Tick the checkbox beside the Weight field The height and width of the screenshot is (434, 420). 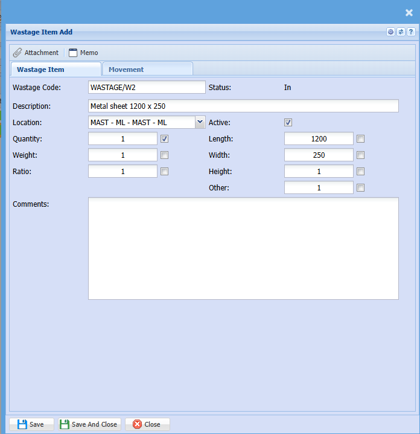point(165,155)
